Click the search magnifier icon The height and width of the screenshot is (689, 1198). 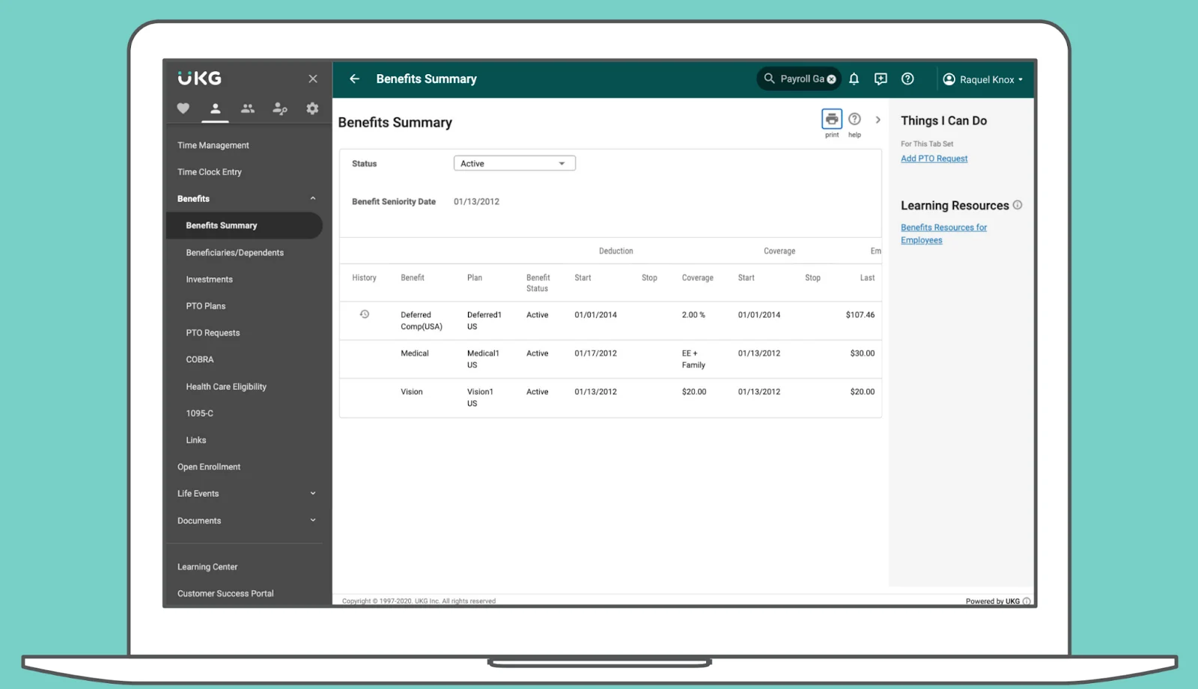(769, 79)
